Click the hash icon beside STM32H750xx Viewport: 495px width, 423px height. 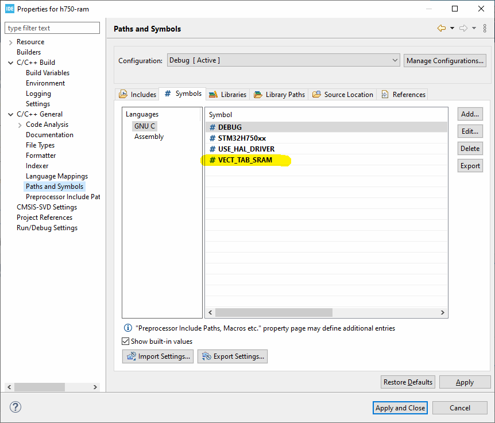pos(212,138)
